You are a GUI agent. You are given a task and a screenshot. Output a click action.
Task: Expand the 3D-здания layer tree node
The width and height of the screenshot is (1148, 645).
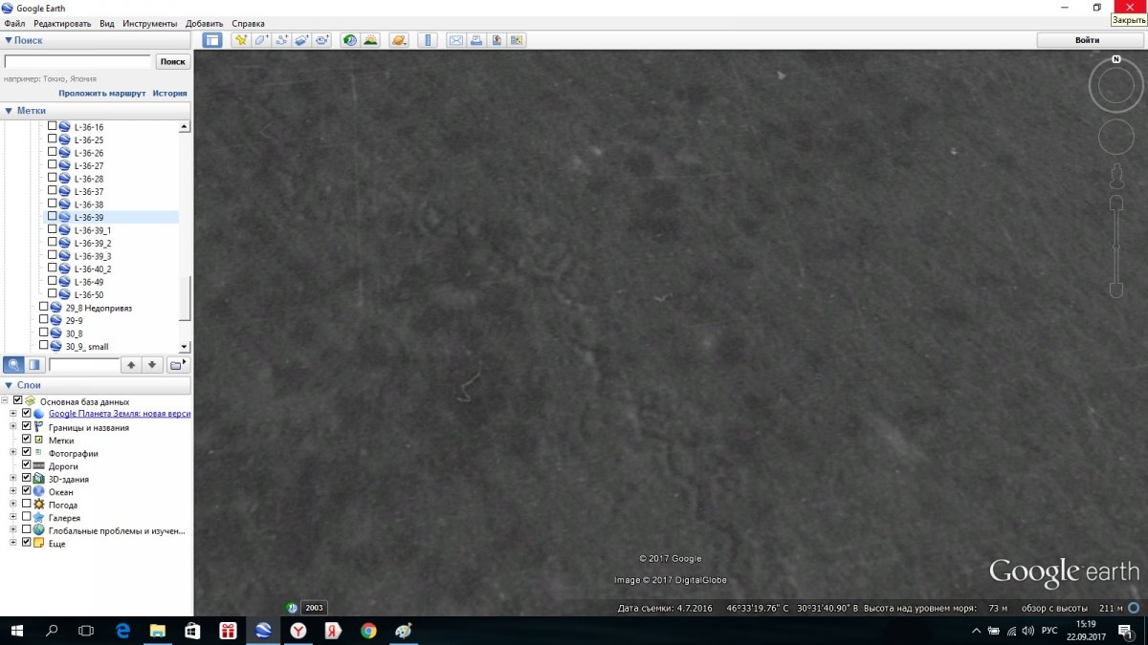[x=13, y=479]
